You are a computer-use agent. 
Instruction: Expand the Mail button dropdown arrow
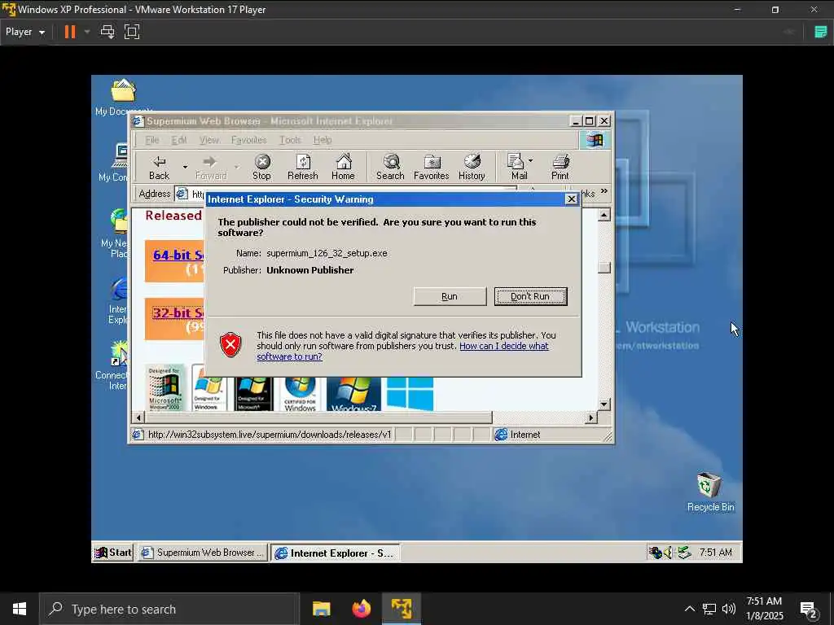[531, 160]
